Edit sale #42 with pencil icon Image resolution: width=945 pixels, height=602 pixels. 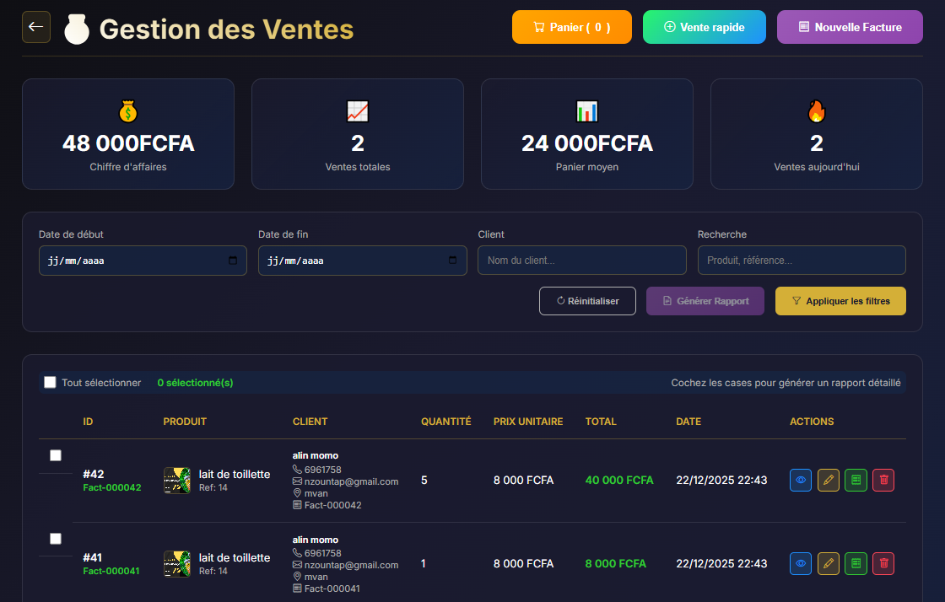pos(829,481)
